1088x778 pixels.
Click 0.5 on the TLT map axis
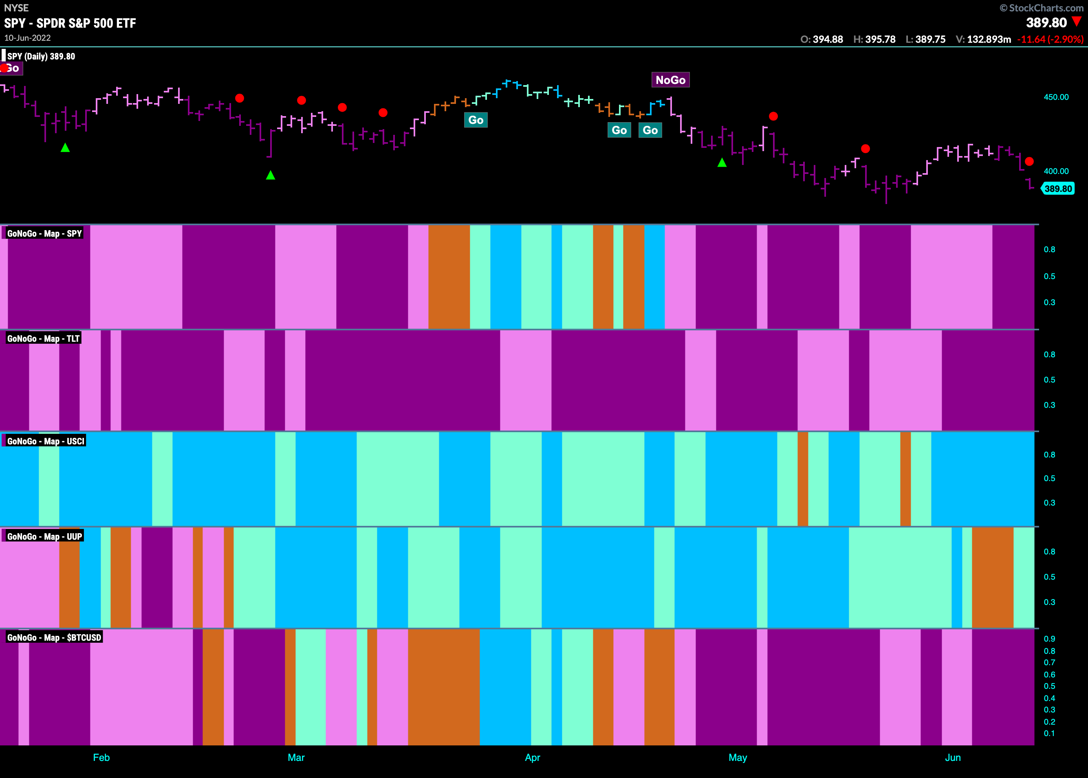tap(1049, 379)
